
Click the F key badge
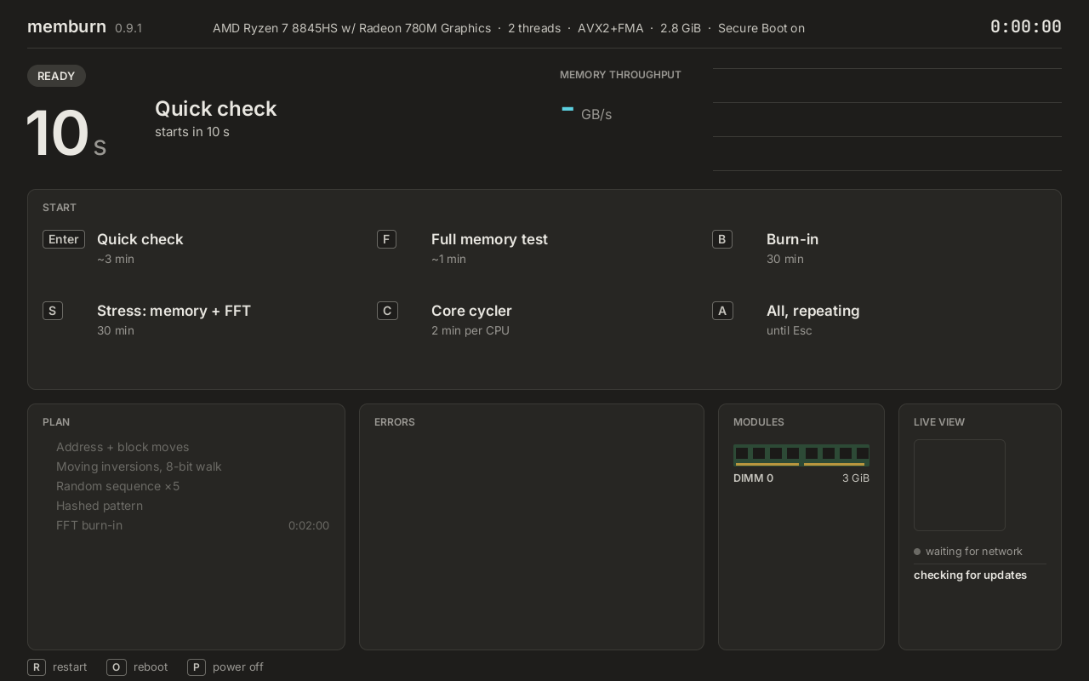[387, 239]
